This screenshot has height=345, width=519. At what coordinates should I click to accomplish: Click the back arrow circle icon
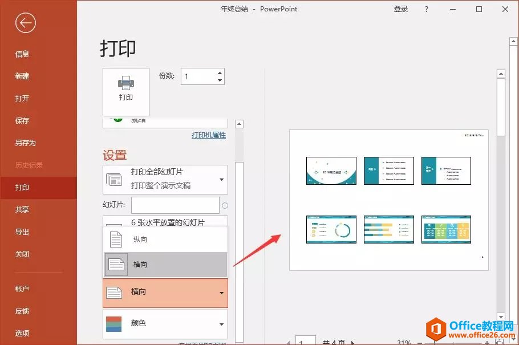(26, 23)
